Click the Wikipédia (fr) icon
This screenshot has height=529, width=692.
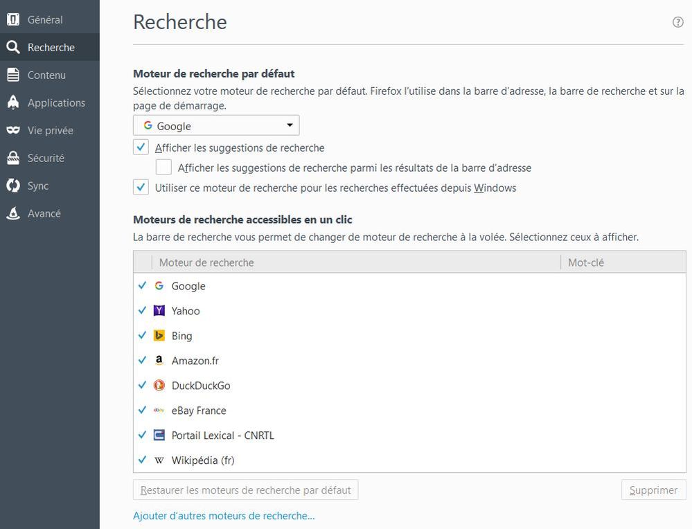[159, 460]
